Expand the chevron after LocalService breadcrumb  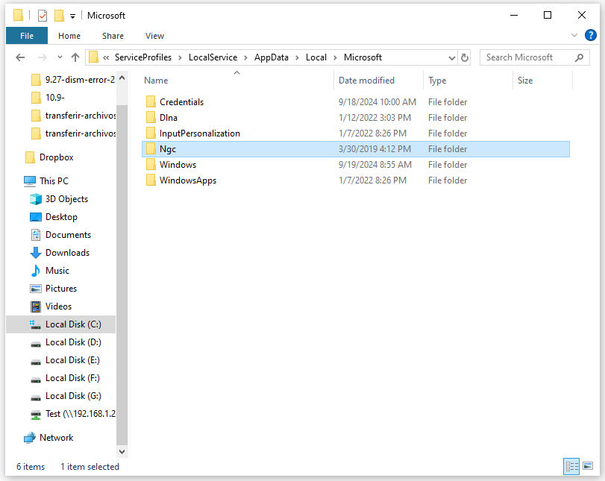tap(245, 58)
